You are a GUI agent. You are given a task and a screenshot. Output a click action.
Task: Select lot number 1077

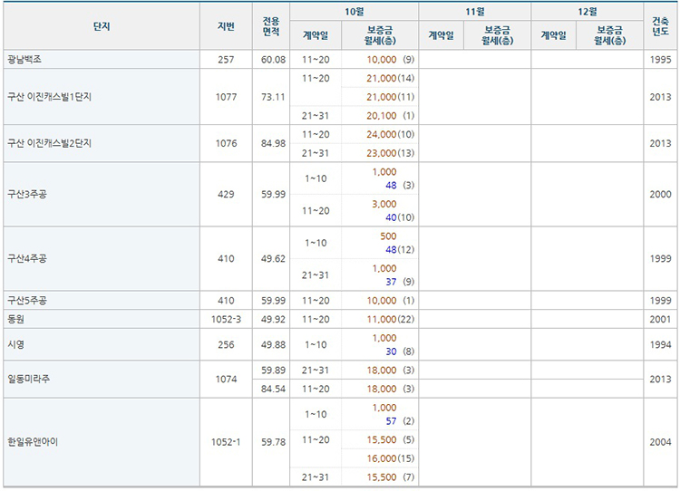point(226,97)
